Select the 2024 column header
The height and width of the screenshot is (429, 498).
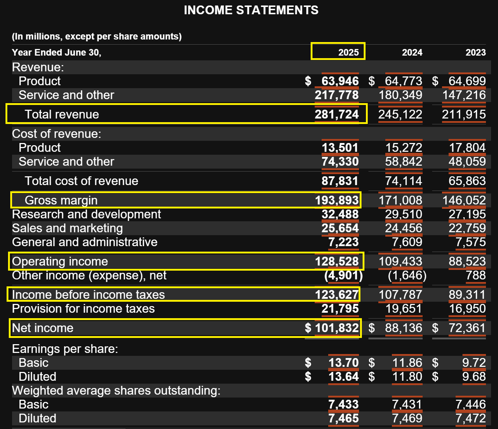coord(412,52)
